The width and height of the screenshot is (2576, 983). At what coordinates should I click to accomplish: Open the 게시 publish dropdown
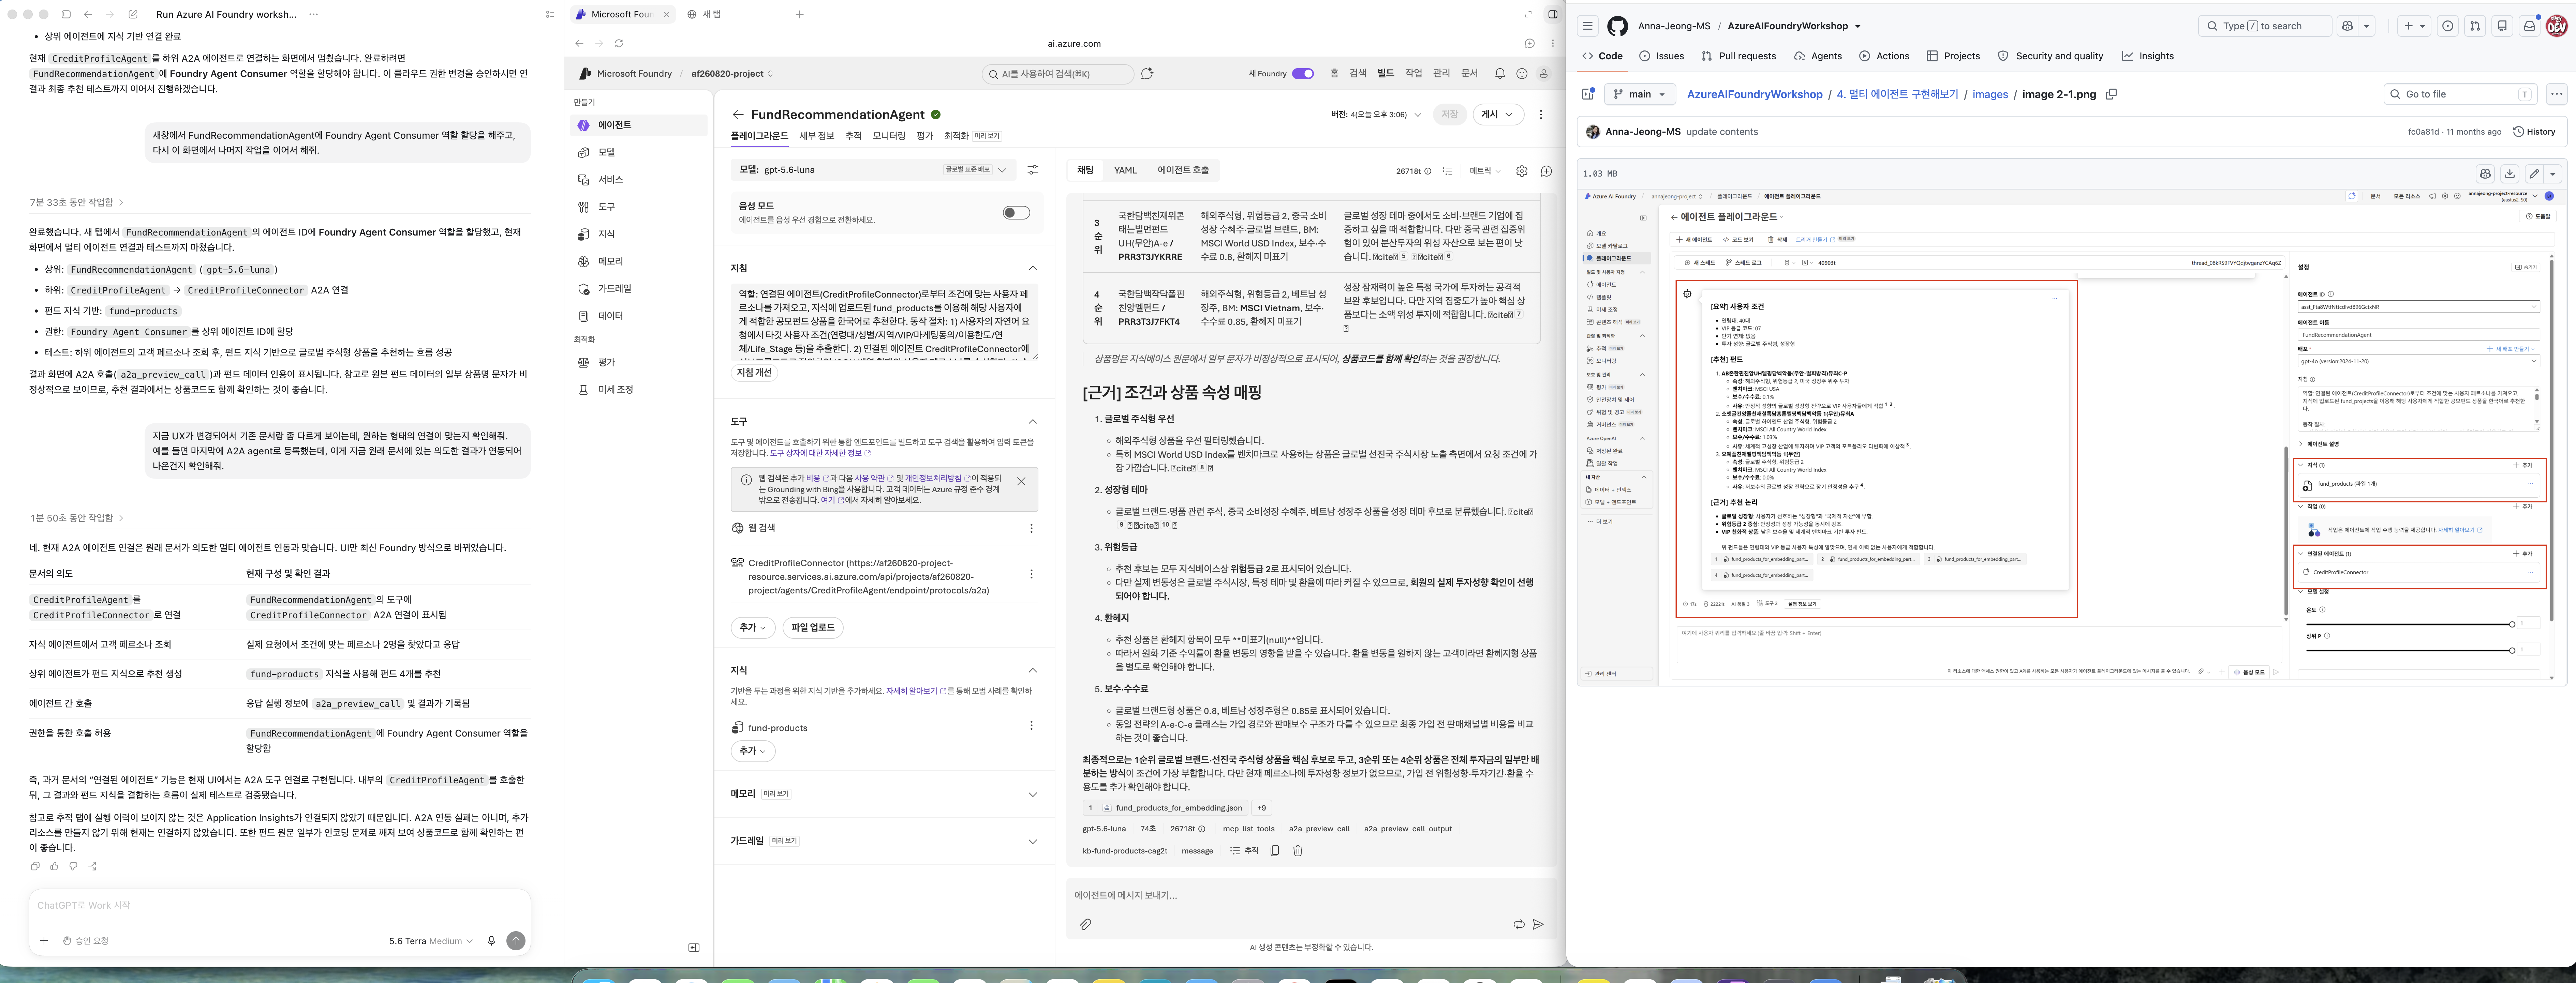(1498, 115)
